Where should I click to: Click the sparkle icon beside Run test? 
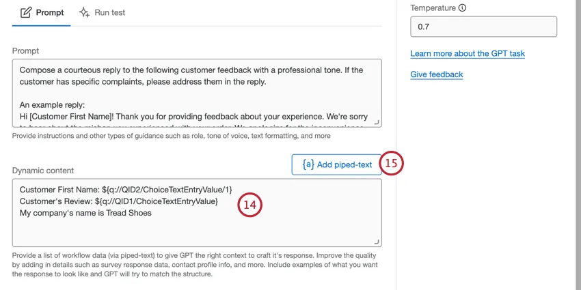[x=85, y=12]
